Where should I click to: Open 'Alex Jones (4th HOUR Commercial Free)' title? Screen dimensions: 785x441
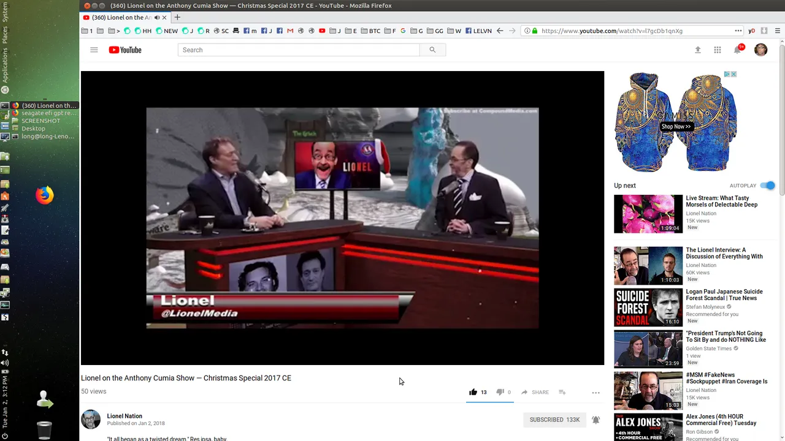pyautogui.click(x=721, y=420)
